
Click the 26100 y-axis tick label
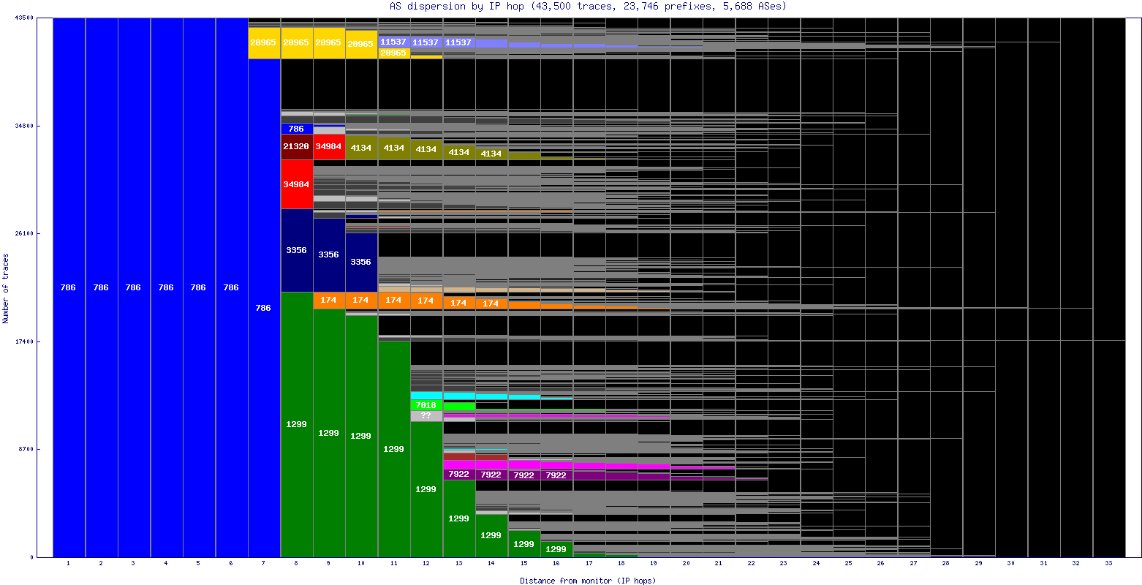click(23, 234)
